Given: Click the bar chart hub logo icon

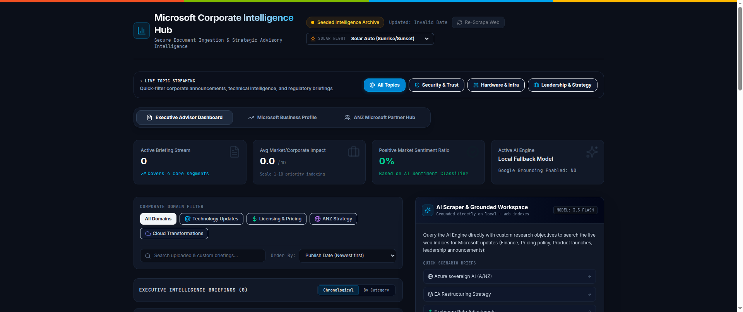Looking at the screenshot, I should [x=142, y=31].
